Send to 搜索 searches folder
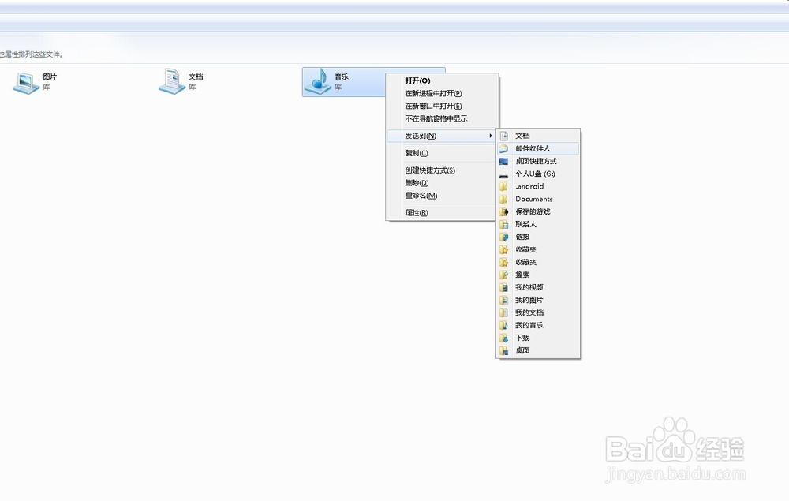This screenshot has width=789, height=501. click(x=538, y=275)
